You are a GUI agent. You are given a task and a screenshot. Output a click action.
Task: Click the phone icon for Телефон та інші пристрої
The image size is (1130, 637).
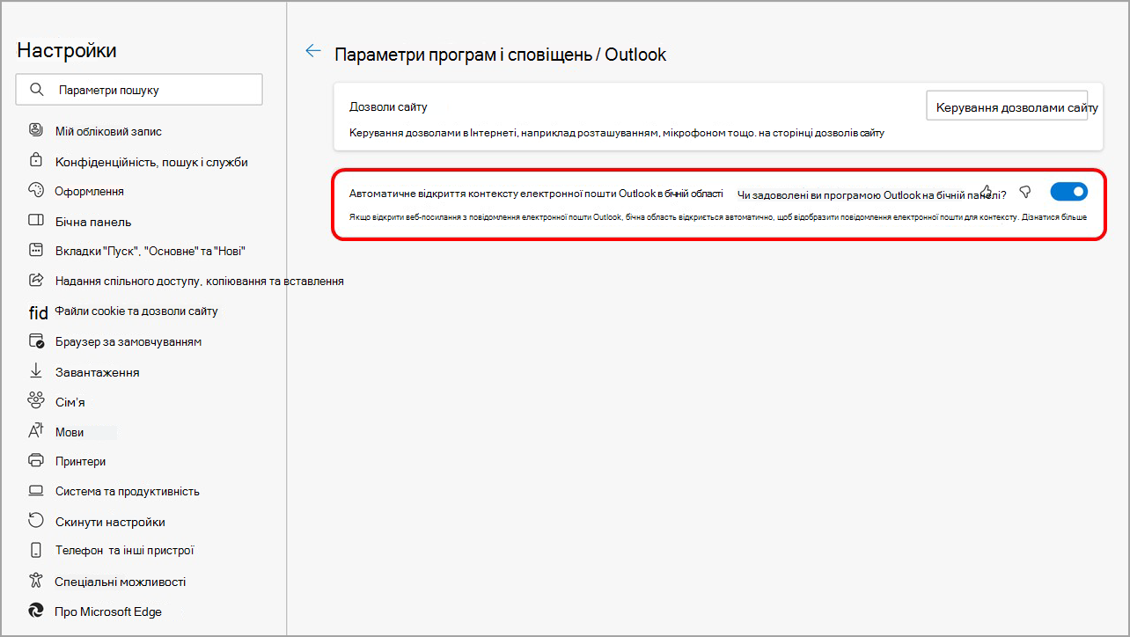click(x=36, y=551)
